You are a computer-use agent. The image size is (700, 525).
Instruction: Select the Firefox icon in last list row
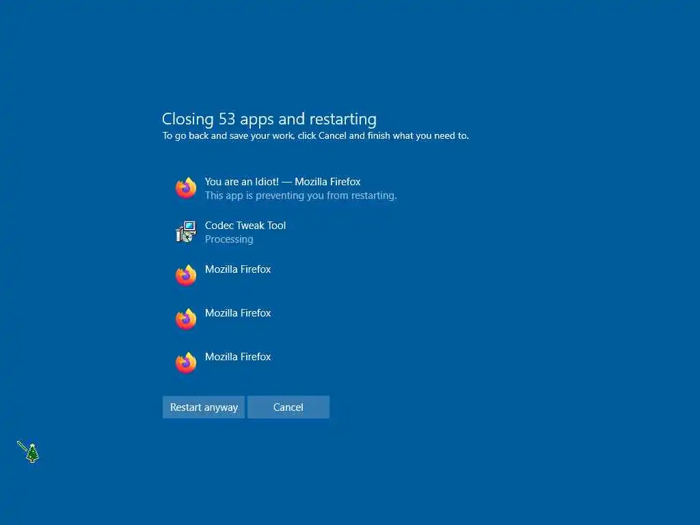[186, 363]
